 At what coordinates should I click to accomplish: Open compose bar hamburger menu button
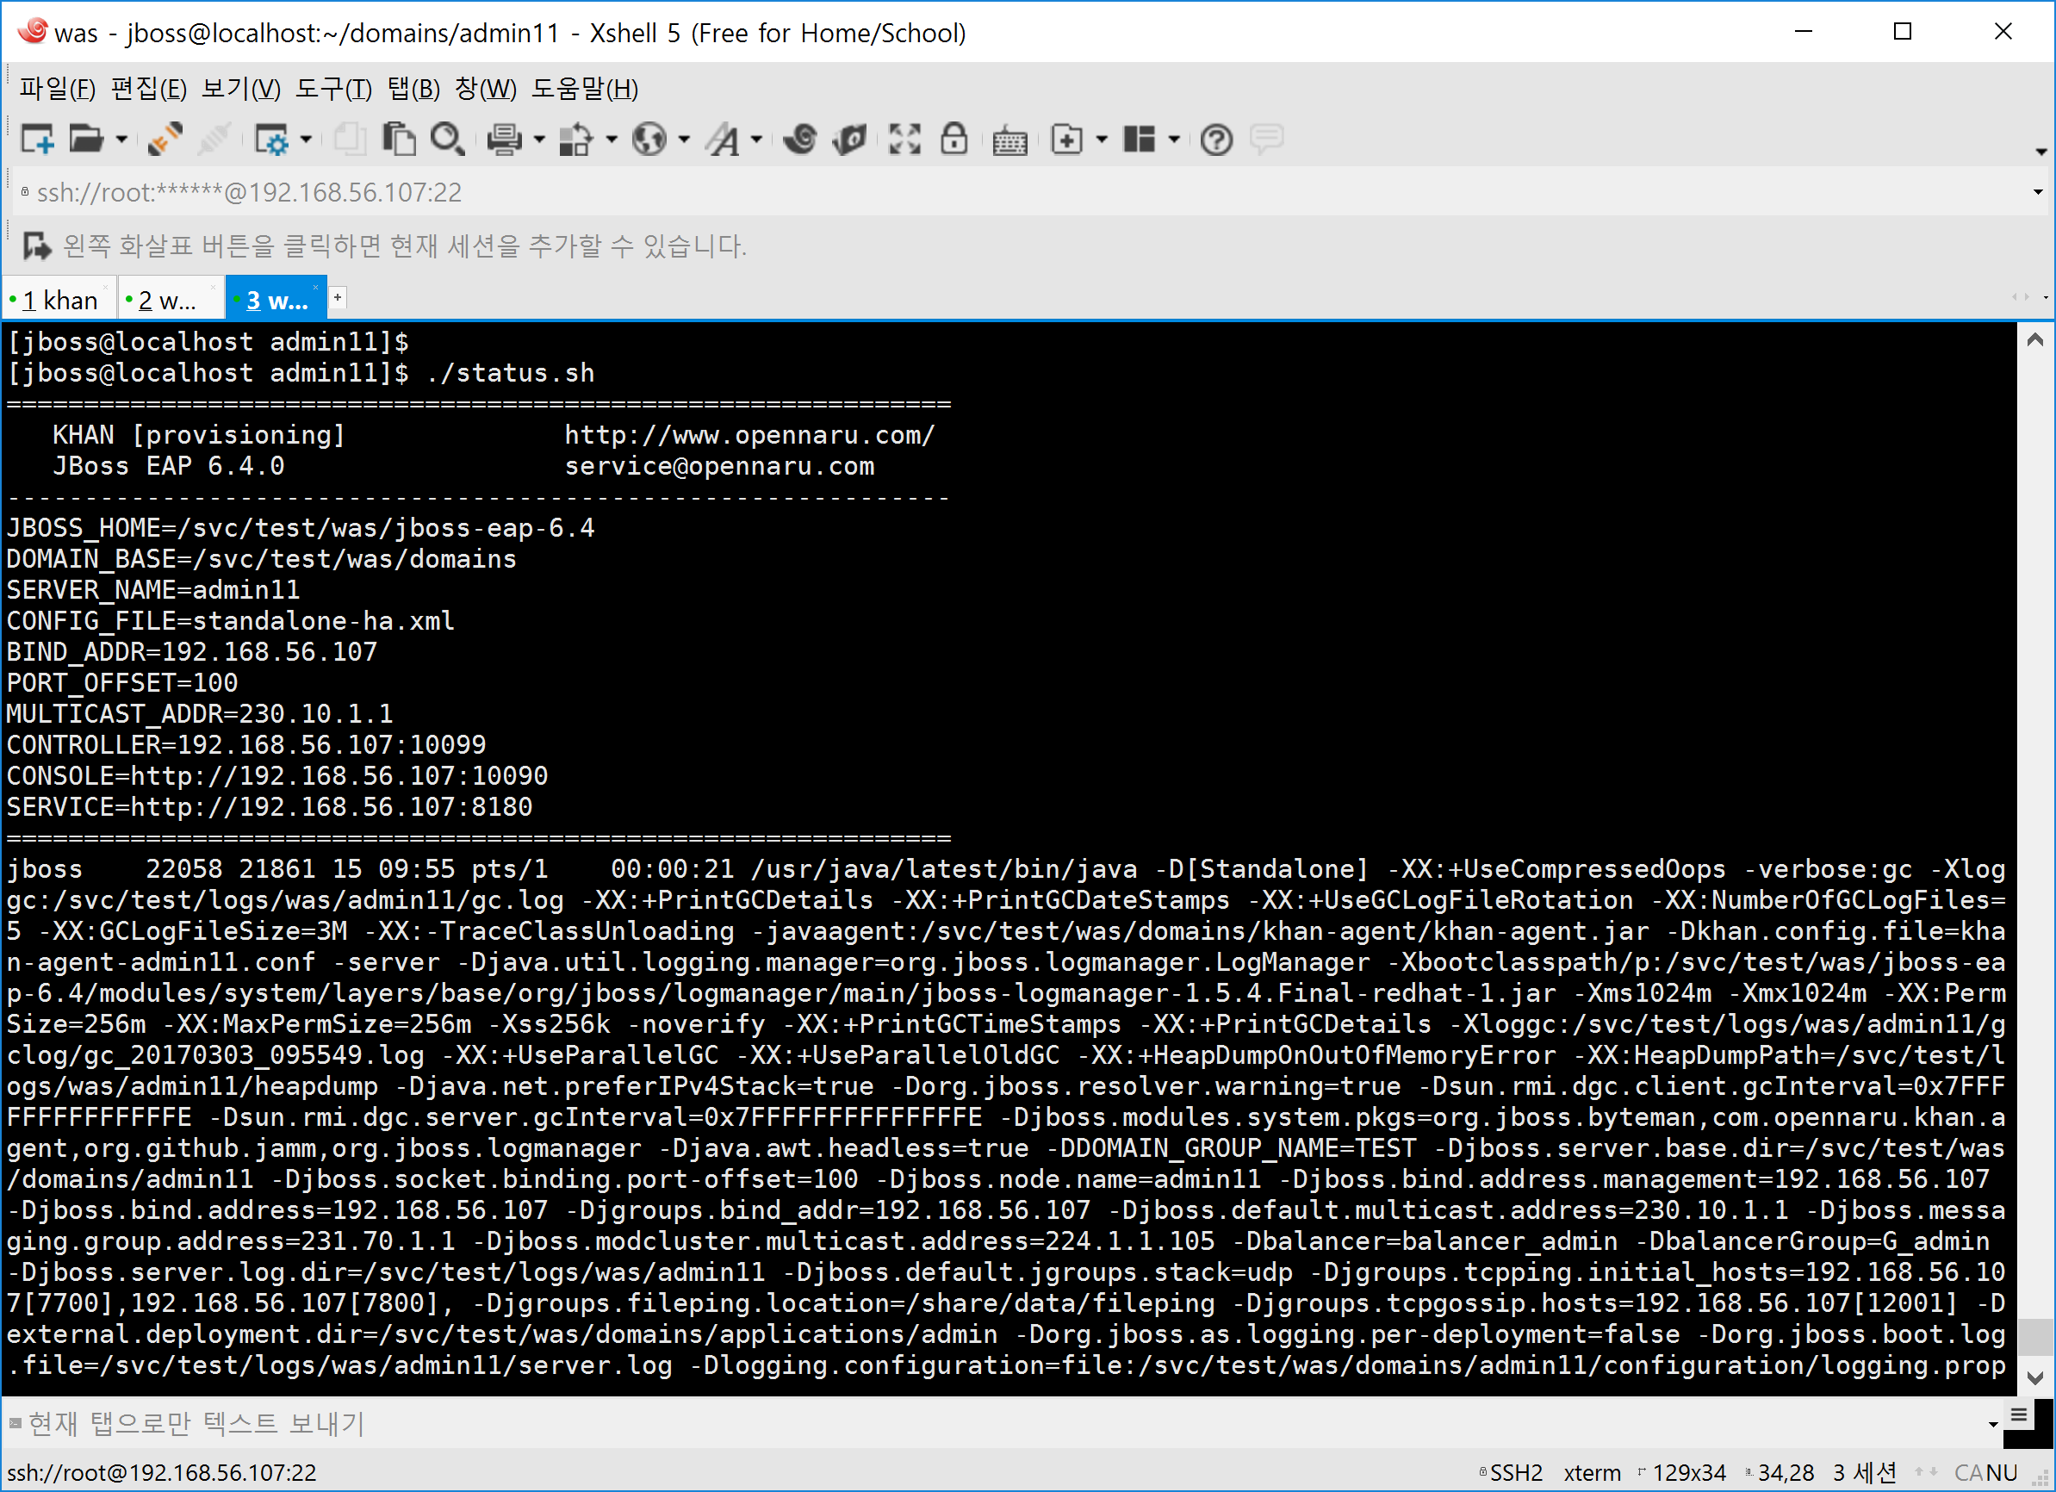[x=2019, y=1415]
